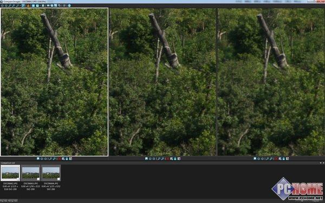The width and height of the screenshot is (325, 203).
Task: Select the second Comparison List thumbnail DSC06663
Action: tap(31, 173)
